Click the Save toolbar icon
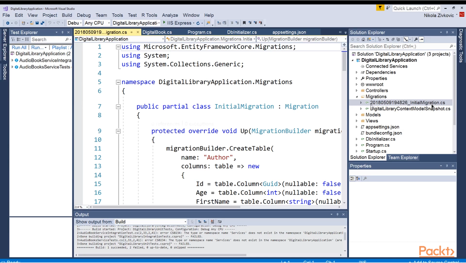The image size is (466, 263). coord(37,23)
